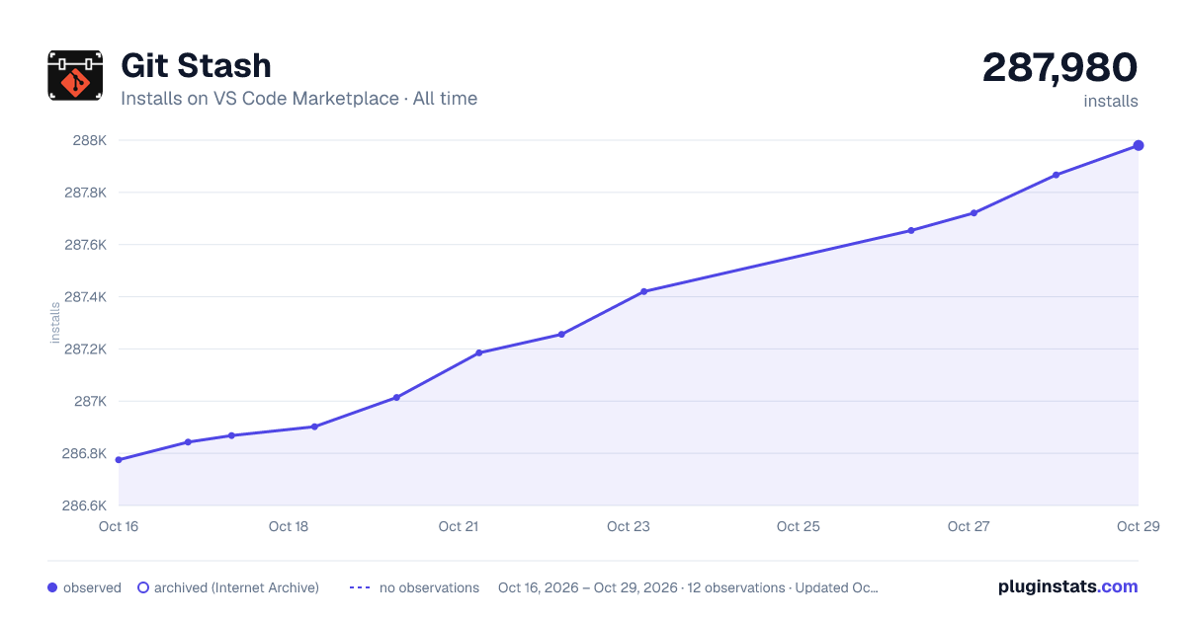This screenshot has height=622, width=1186.
Task: Select the Oct 29 endpoint data marker
Action: coord(1139,145)
